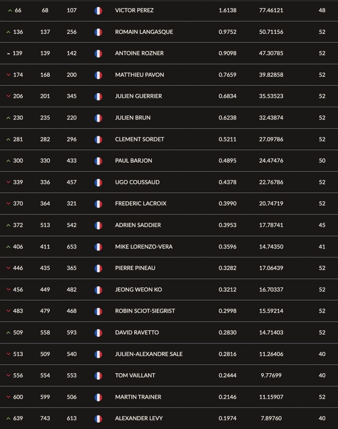Select the Julien-Alexandre Sale row name
This screenshot has height=429, width=338.
click(x=149, y=354)
